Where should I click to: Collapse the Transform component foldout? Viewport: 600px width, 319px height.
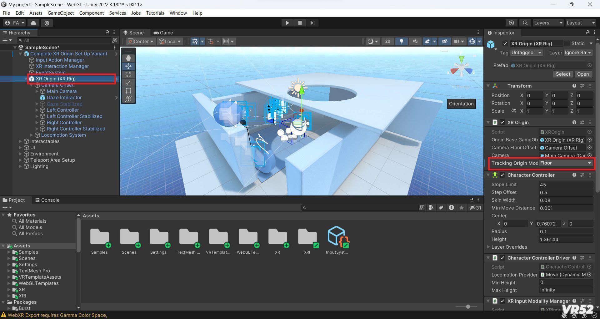pos(488,86)
